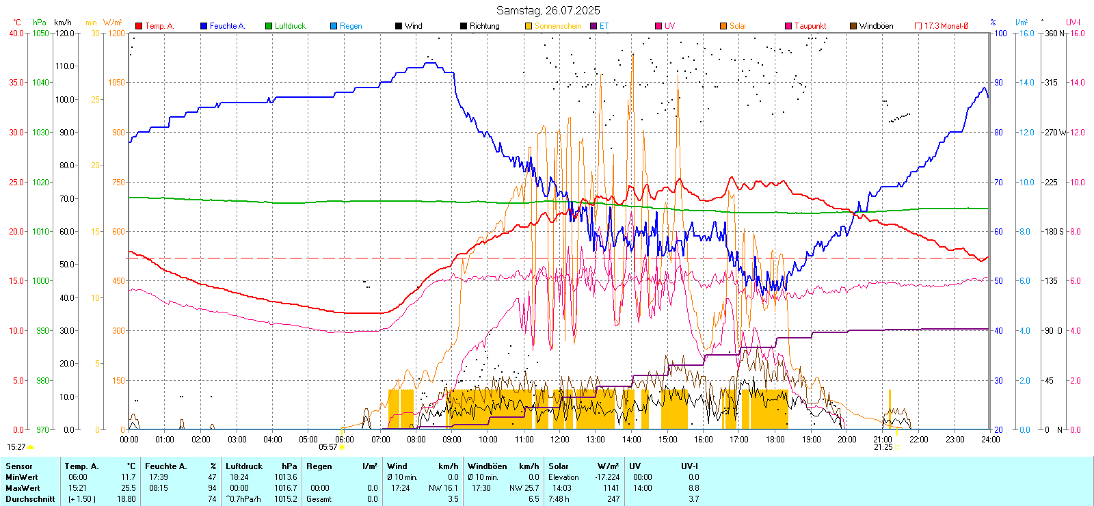This screenshot has width=1094, height=506.
Task: Select the Durchschnitt row label
Action: (x=30, y=499)
